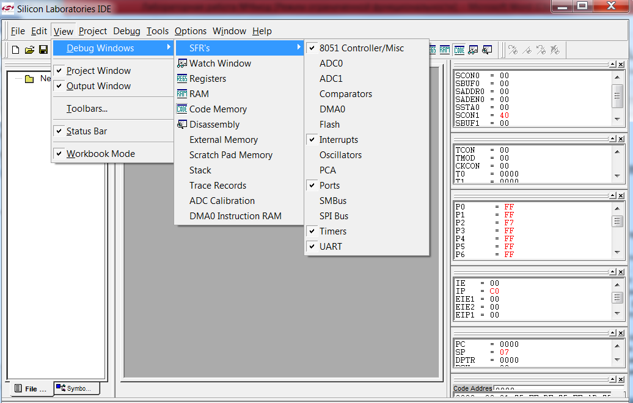Open Registers from the Debug Windows submenu

point(240,79)
